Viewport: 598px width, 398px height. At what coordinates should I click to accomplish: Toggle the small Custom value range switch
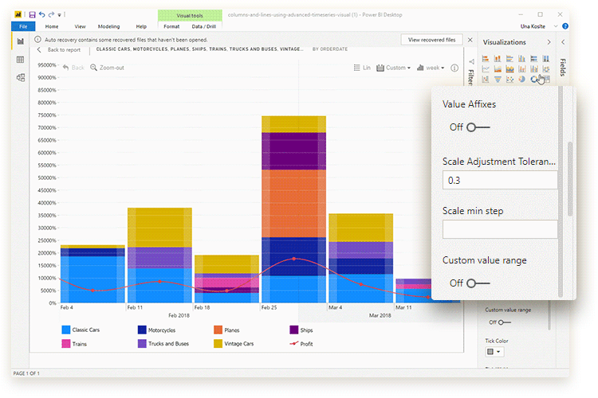coord(503,322)
